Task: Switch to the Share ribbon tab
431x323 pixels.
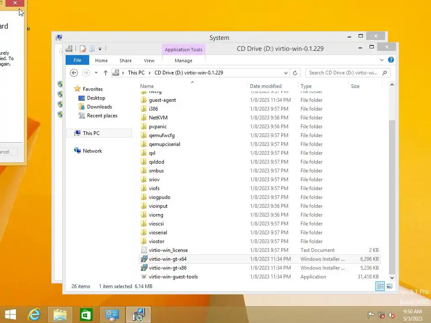Action: pyautogui.click(x=125, y=61)
